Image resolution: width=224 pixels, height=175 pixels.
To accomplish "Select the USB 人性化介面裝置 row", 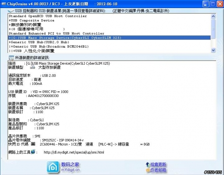I will coord(109,51).
